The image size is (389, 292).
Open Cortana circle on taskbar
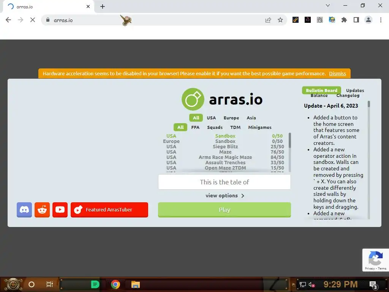[32, 284]
